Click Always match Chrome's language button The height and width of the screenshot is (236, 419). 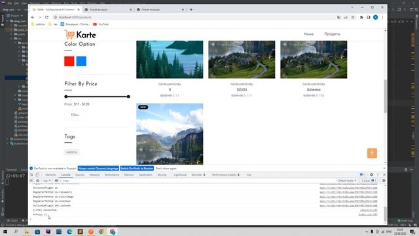[x=98, y=168]
